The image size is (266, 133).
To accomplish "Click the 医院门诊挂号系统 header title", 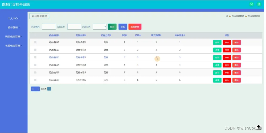I will (16, 5).
